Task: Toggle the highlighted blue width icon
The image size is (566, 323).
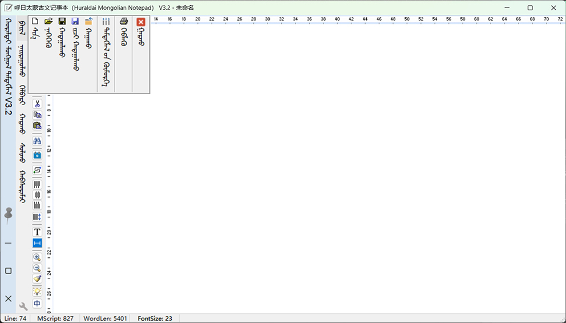Action: coord(37,243)
